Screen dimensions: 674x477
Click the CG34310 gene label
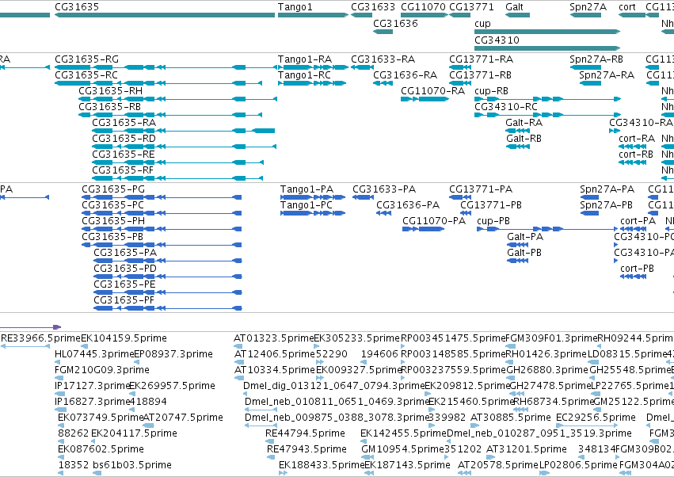pos(497,40)
